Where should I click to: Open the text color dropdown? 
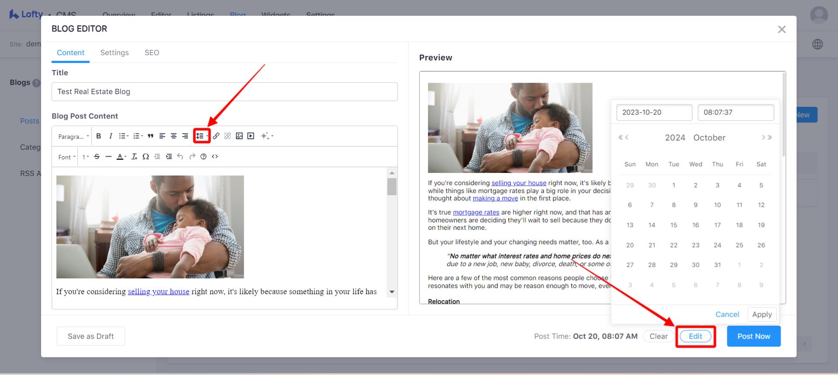(122, 157)
